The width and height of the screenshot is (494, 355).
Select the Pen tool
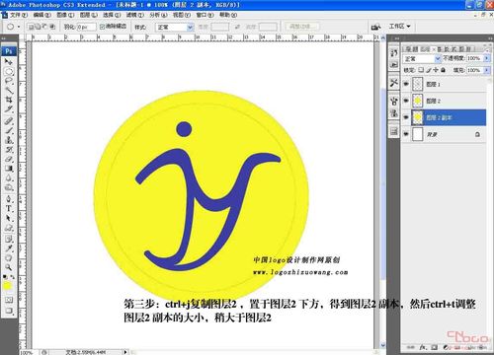coord(9,199)
